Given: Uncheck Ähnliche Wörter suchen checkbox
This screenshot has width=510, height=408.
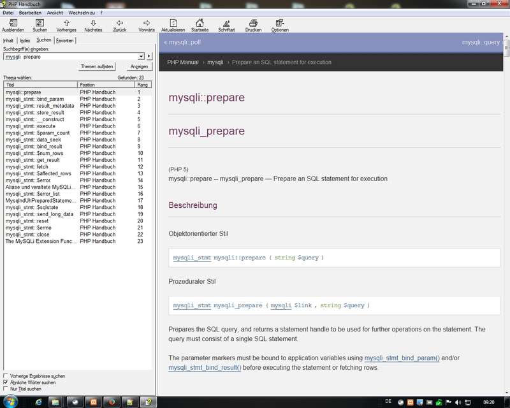Looking at the screenshot, I should click(6, 382).
